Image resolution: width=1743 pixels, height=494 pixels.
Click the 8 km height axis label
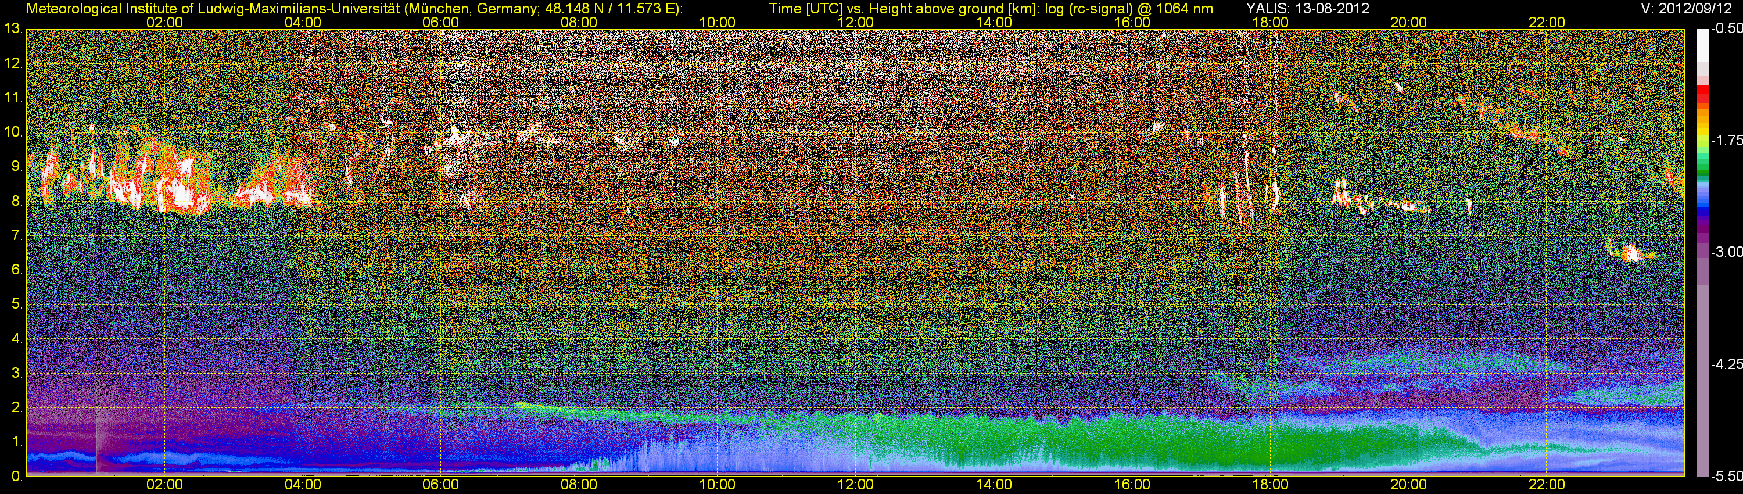tap(16, 201)
